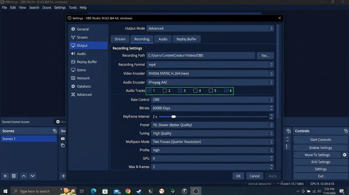Screen dimensions: 349x195
Task: Open the Tools menu
Action: [x=73, y=8]
